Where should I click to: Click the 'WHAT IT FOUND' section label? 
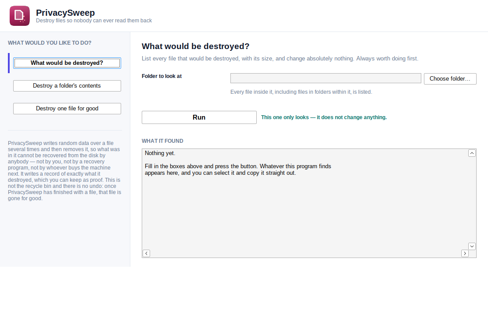pos(162,141)
